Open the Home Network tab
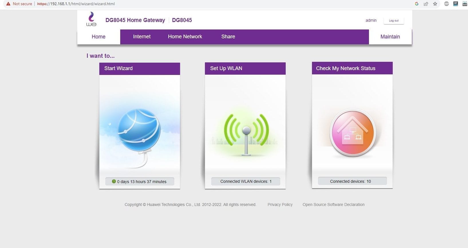This screenshot has height=248, width=468. coord(185,37)
